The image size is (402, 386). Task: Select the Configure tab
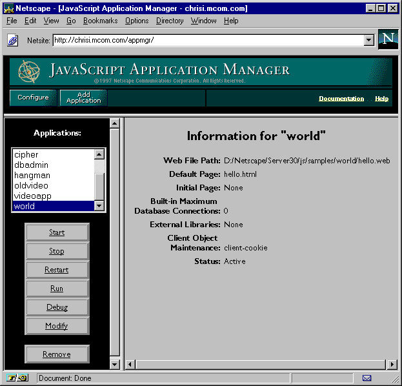(33, 97)
